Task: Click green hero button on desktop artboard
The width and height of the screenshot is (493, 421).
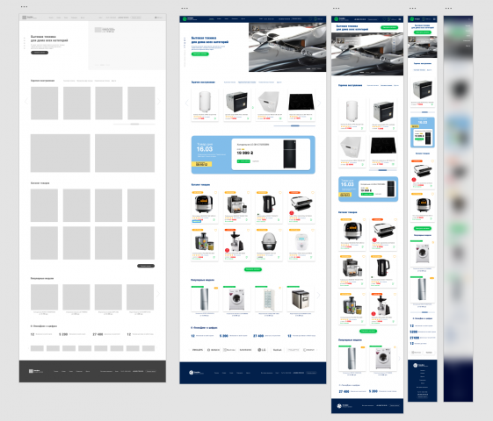Action: point(200,54)
